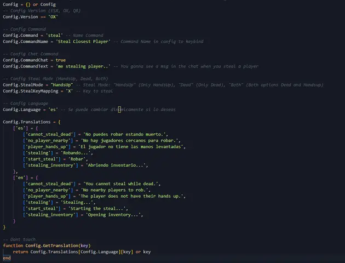
Task: Click the 'Abriendo inventario...' string
Action: coord(116,165)
